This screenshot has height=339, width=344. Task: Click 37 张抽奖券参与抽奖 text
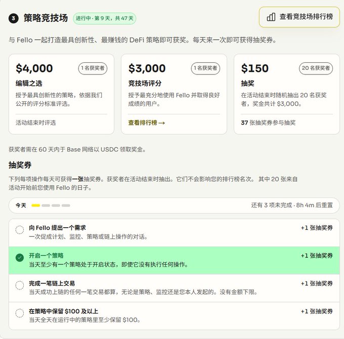pos(268,122)
